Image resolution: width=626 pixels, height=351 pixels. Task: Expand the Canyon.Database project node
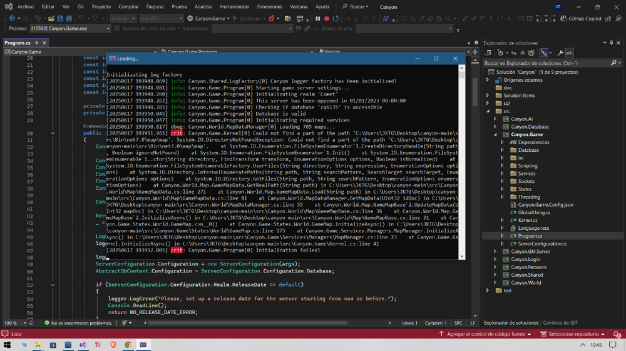tap(495, 127)
